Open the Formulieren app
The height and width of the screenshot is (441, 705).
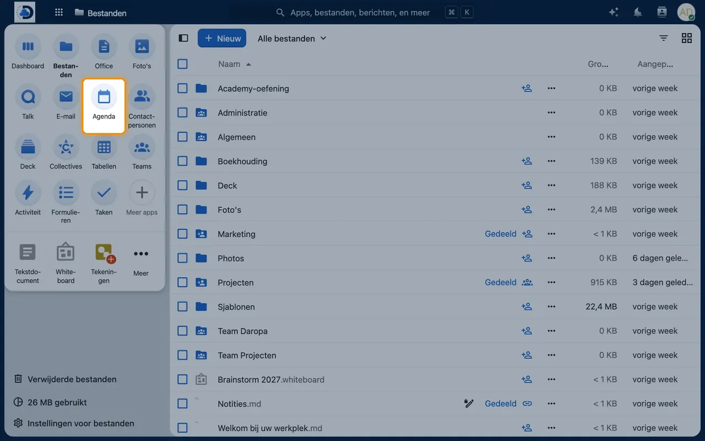[66, 202]
